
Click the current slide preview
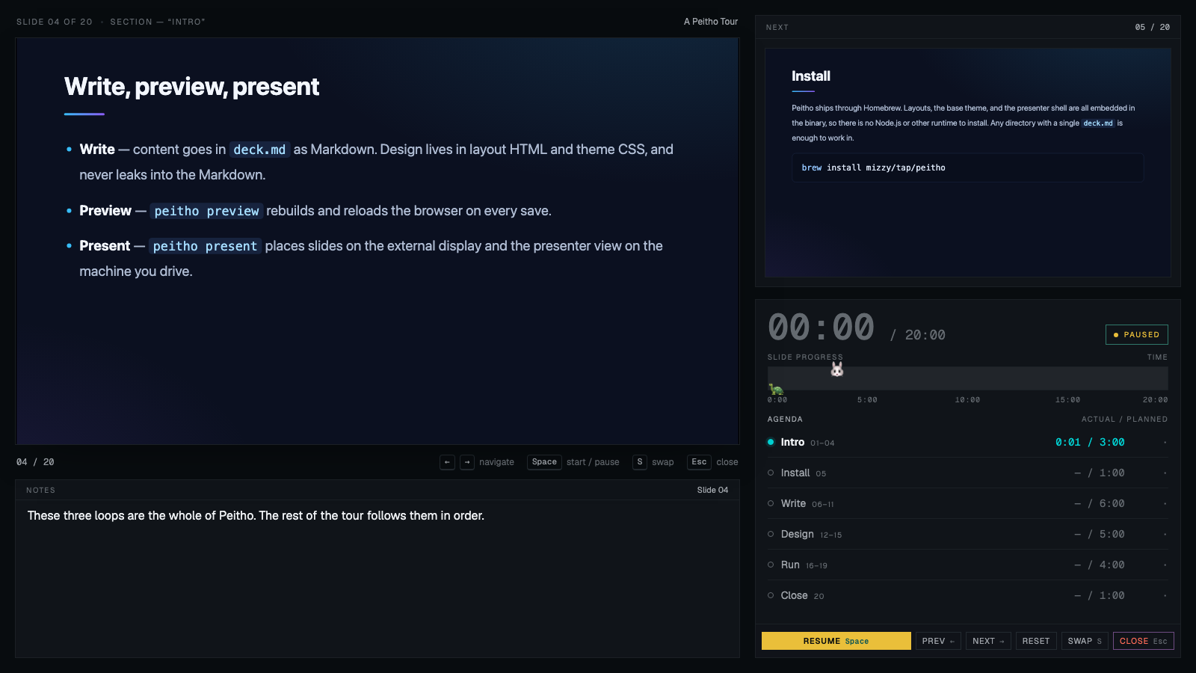tap(377, 242)
